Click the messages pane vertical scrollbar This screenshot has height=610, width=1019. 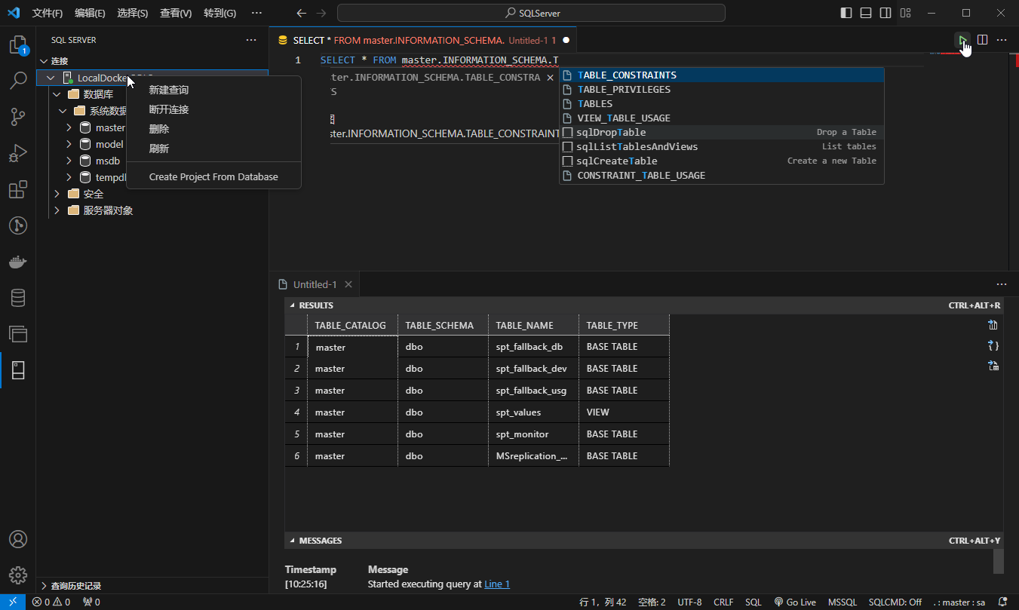pos(998,561)
